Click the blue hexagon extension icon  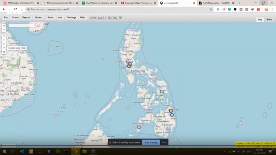218,9
